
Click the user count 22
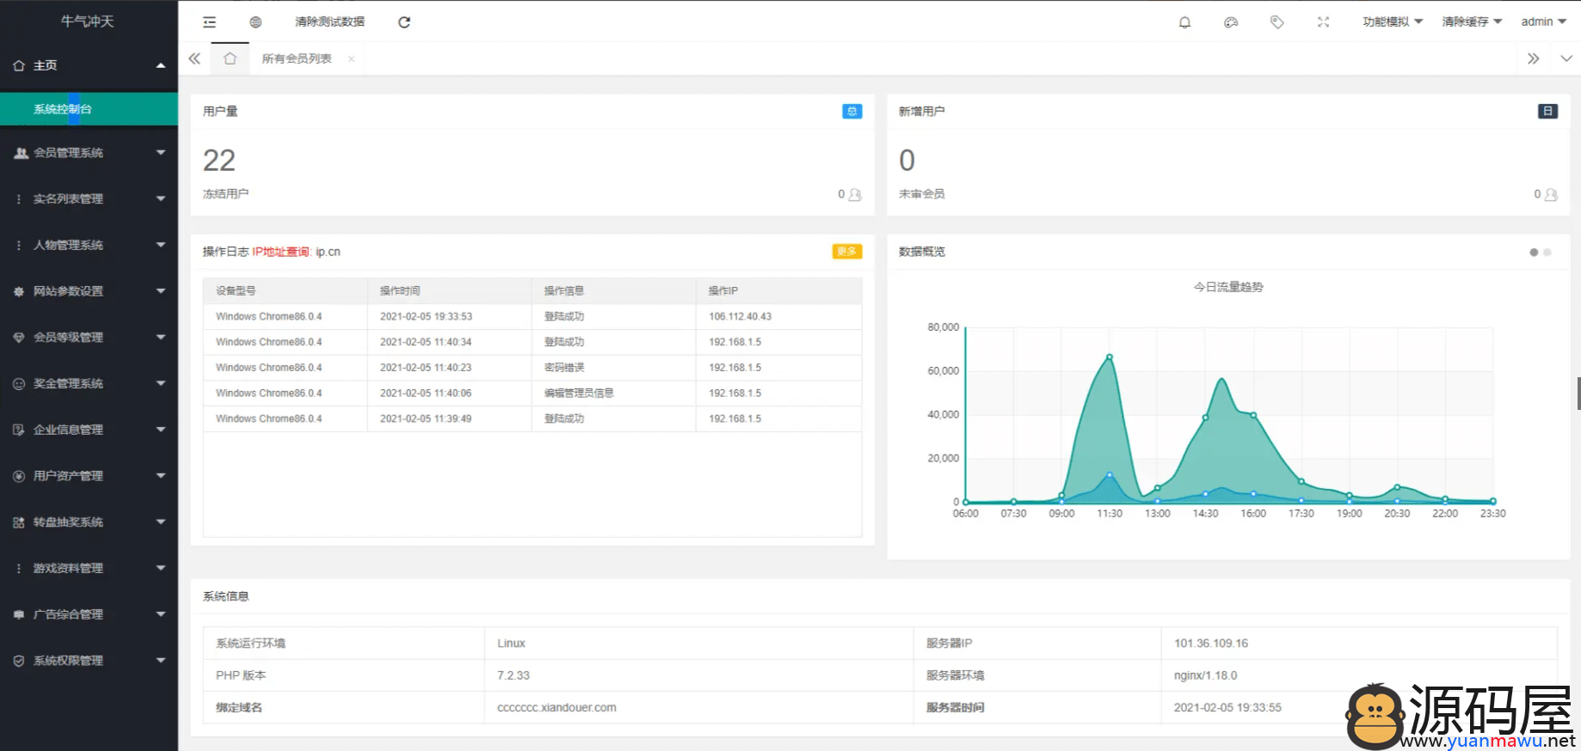point(219,161)
